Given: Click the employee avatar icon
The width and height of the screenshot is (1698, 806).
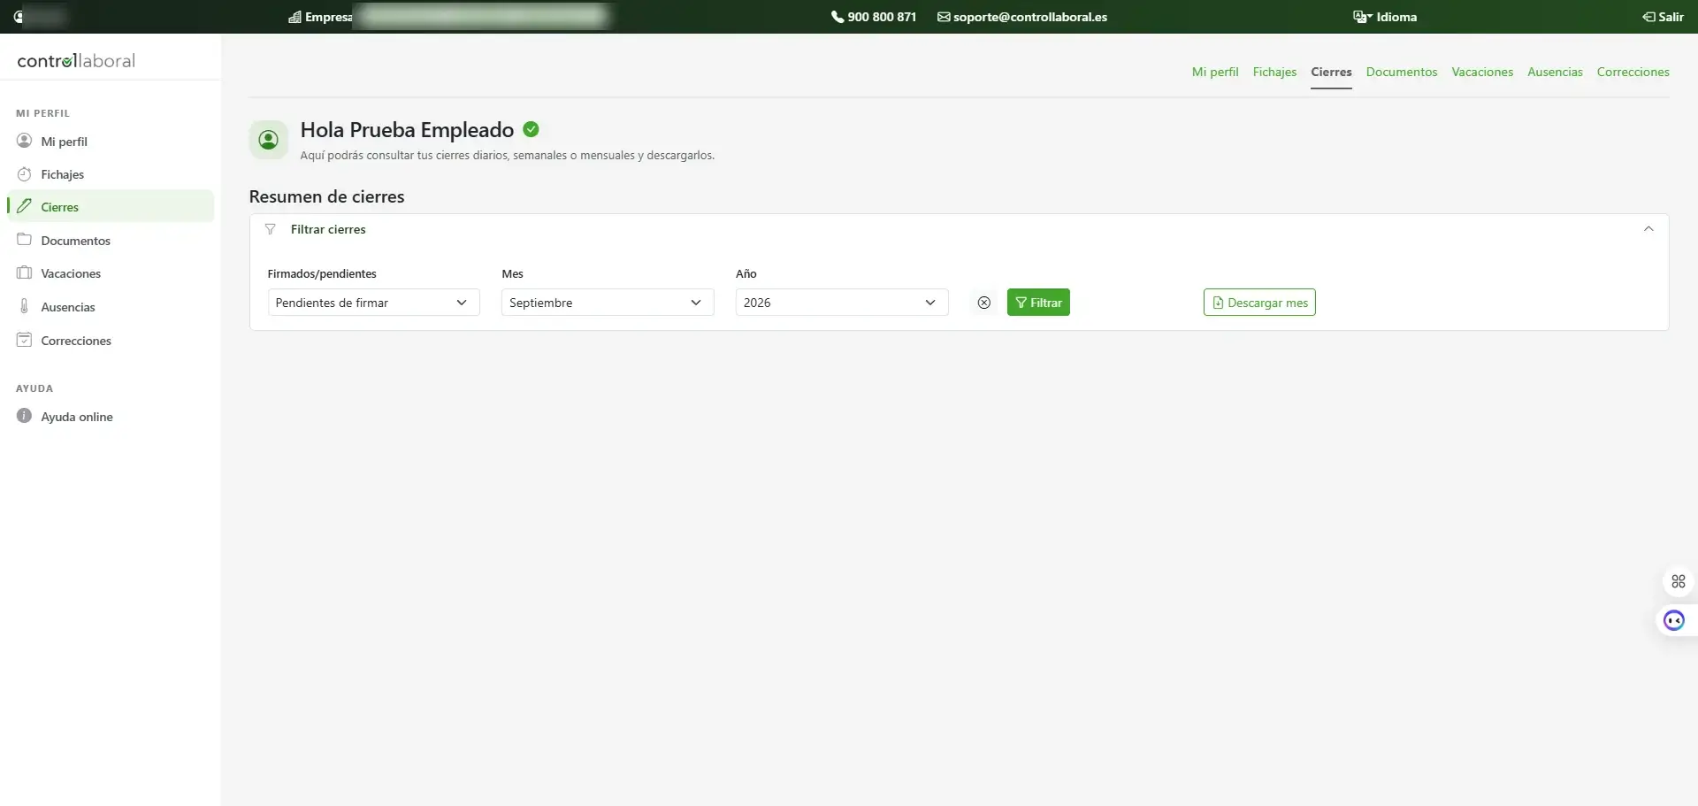Looking at the screenshot, I should [x=268, y=140].
